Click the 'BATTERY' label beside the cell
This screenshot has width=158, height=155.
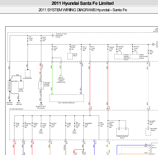point(15,81)
